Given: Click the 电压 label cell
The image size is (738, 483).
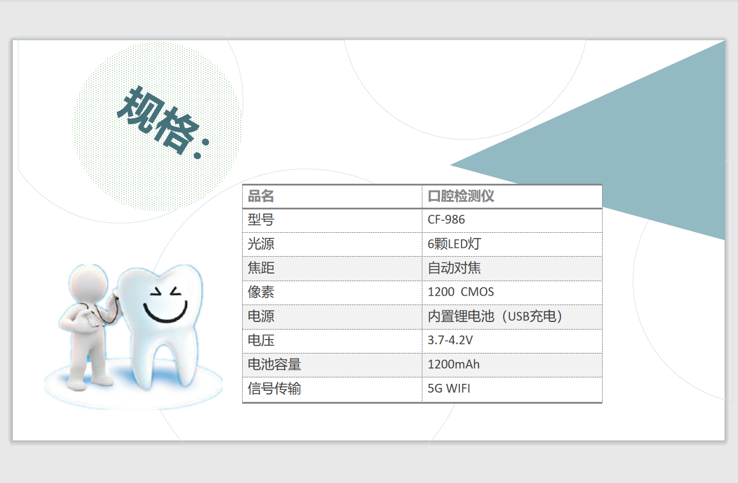Looking at the screenshot, I should pyautogui.click(x=332, y=341).
